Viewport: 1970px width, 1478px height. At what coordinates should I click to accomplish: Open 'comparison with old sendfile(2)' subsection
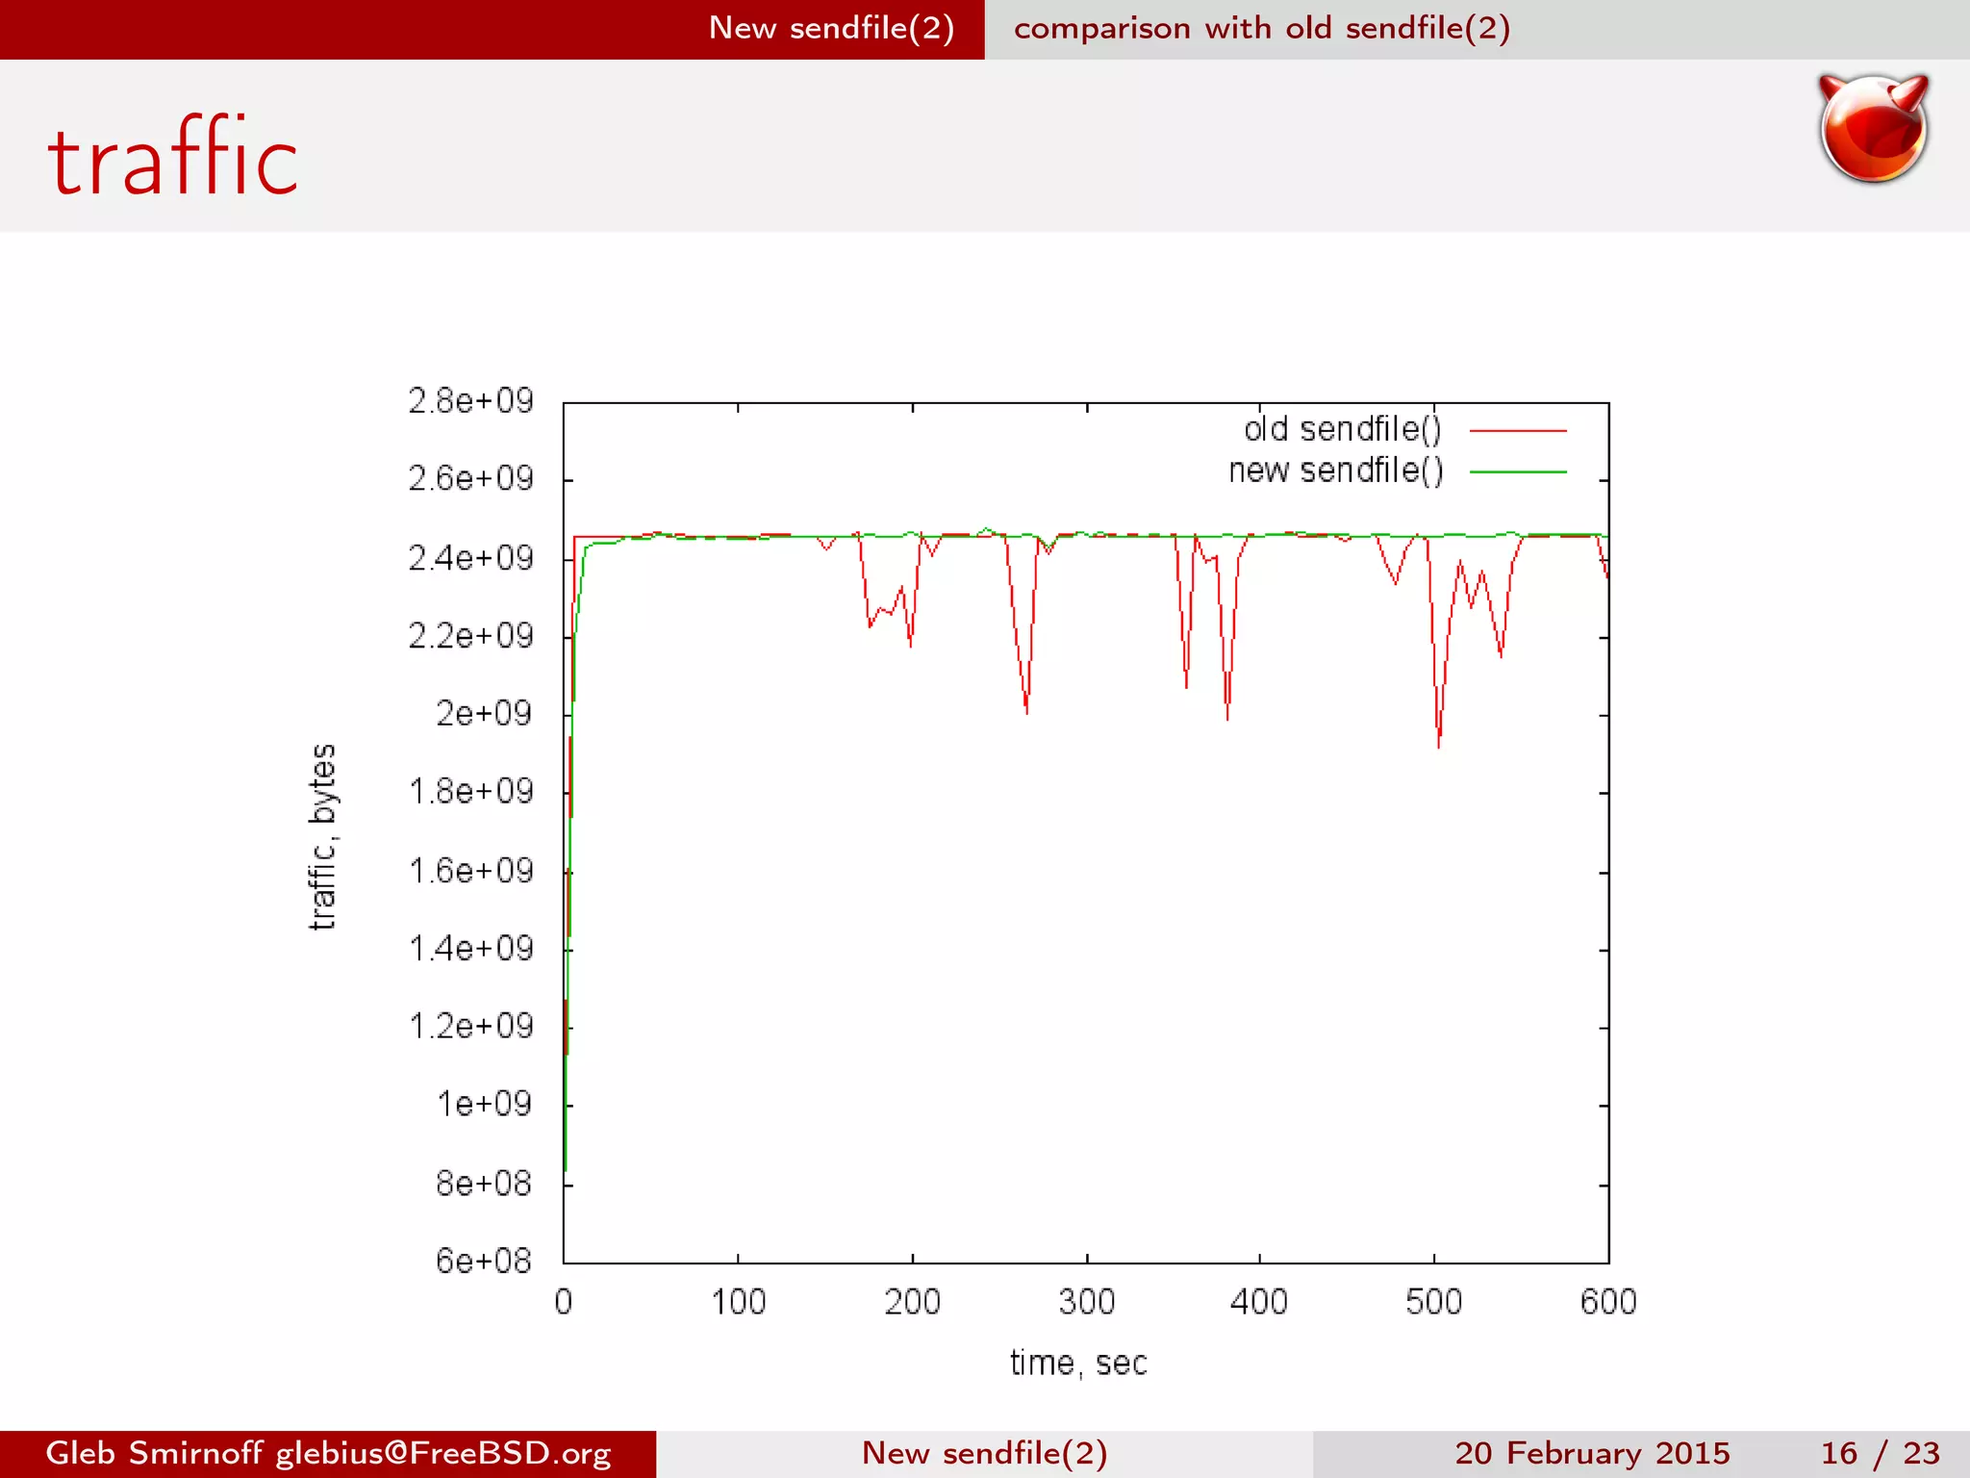(x=1262, y=29)
